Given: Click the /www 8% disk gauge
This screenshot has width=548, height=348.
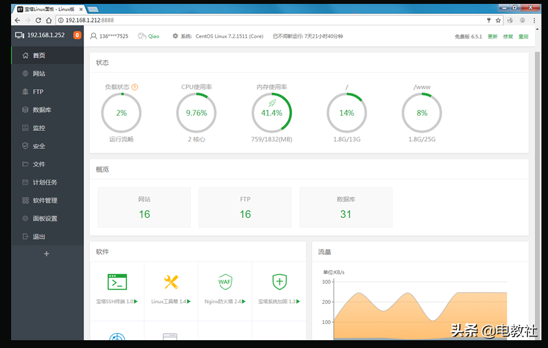Looking at the screenshot, I should click(x=422, y=113).
